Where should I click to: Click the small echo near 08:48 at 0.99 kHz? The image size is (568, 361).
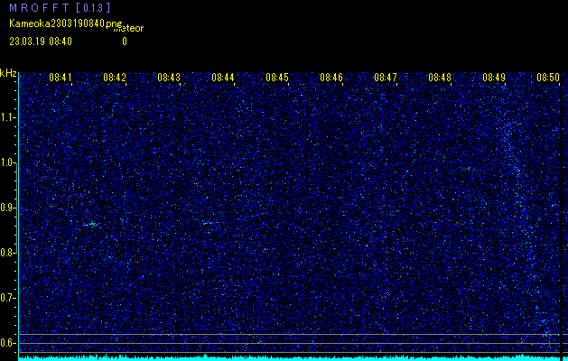point(467,169)
